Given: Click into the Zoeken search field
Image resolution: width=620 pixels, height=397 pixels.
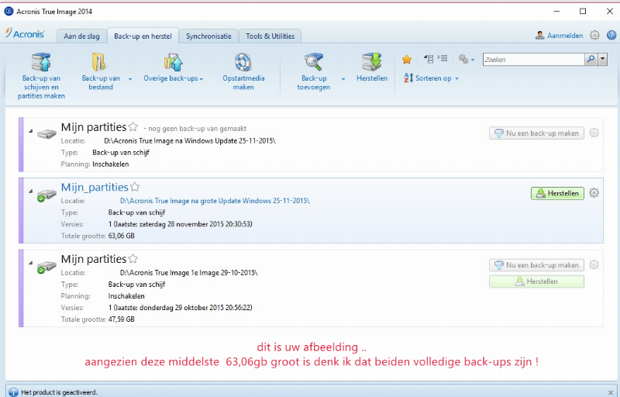Looking at the screenshot, I should coord(532,59).
